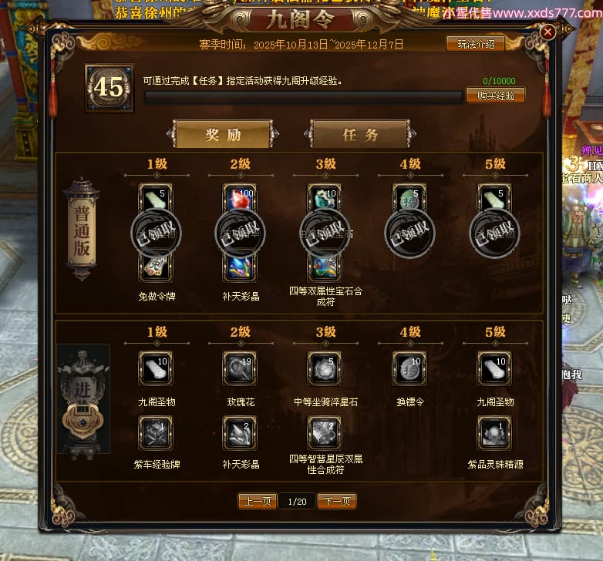Select the 紫品灵珠精源 reward icon
The image size is (603, 561).
point(494,432)
